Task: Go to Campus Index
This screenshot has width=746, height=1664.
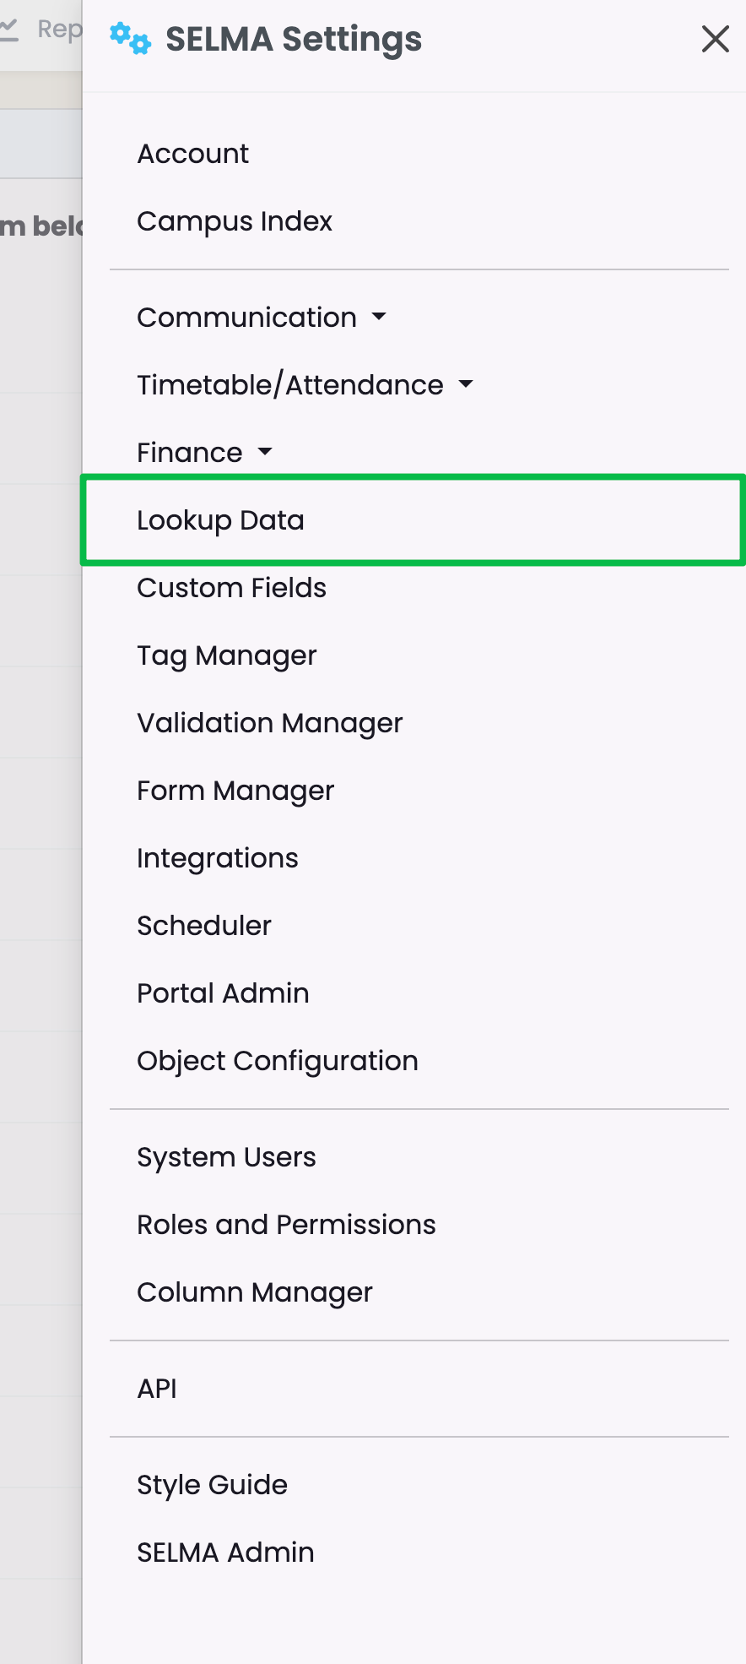Action: [235, 221]
